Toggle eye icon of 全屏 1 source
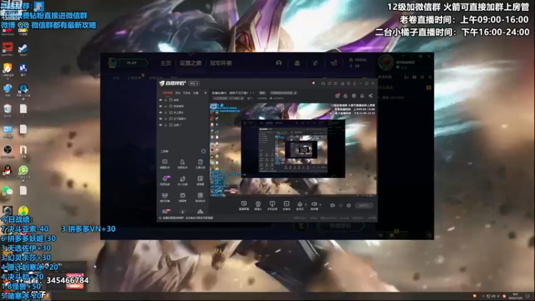The width and height of the screenshot is (535, 301). pos(160,125)
